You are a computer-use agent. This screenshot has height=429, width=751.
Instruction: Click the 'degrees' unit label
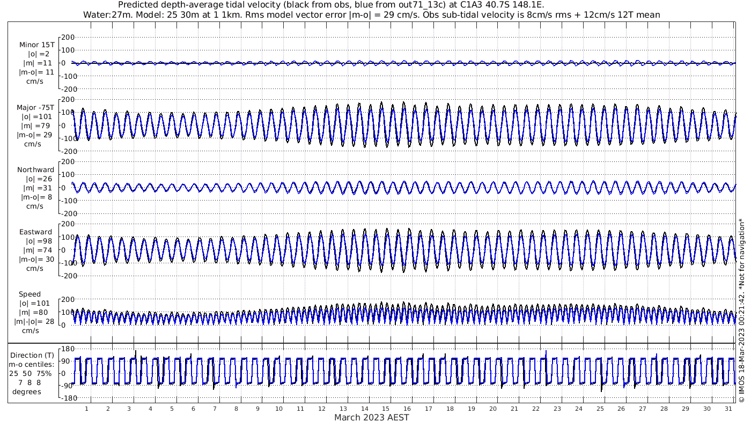[27, 392]
